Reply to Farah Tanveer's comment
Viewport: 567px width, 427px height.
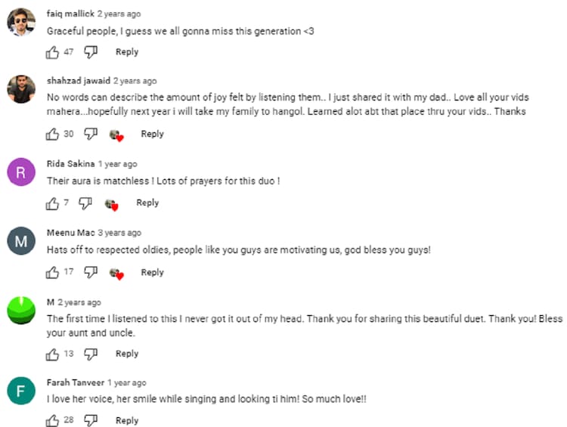(127, 420)
